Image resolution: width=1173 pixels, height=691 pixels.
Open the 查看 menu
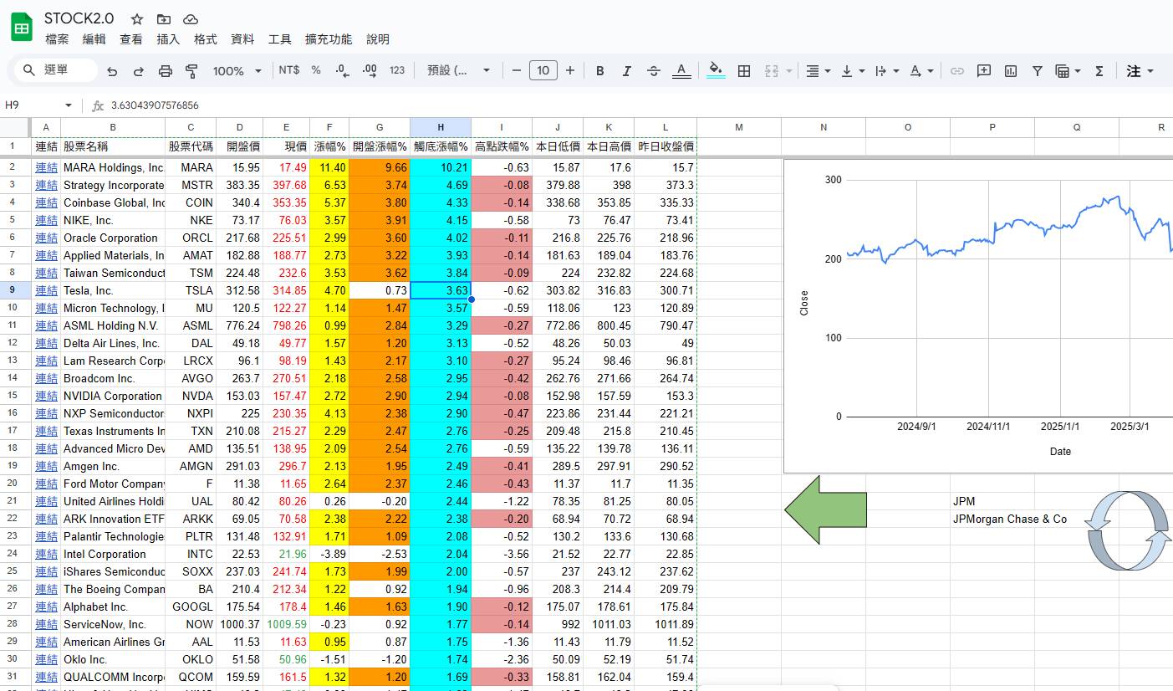point(131,39)
